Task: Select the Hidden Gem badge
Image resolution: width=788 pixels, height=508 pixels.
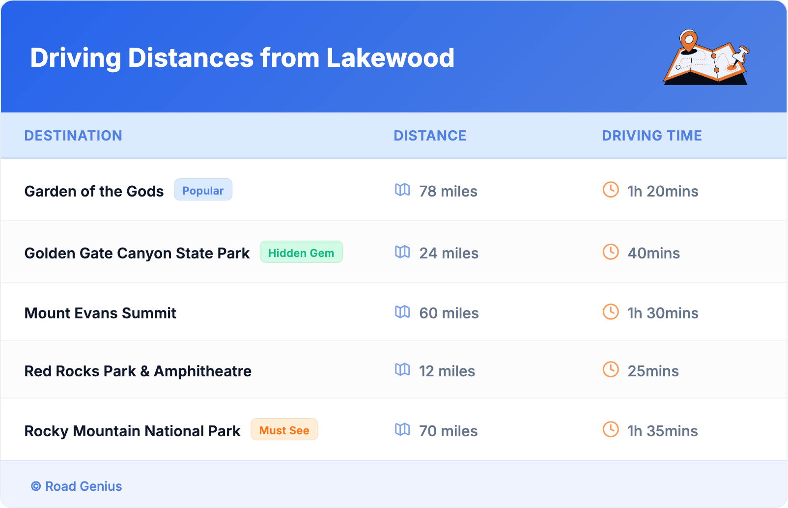Action: point(301,253)
